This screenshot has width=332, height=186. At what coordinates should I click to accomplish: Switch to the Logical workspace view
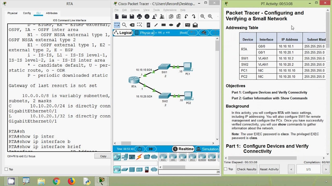tap(123, 33)
